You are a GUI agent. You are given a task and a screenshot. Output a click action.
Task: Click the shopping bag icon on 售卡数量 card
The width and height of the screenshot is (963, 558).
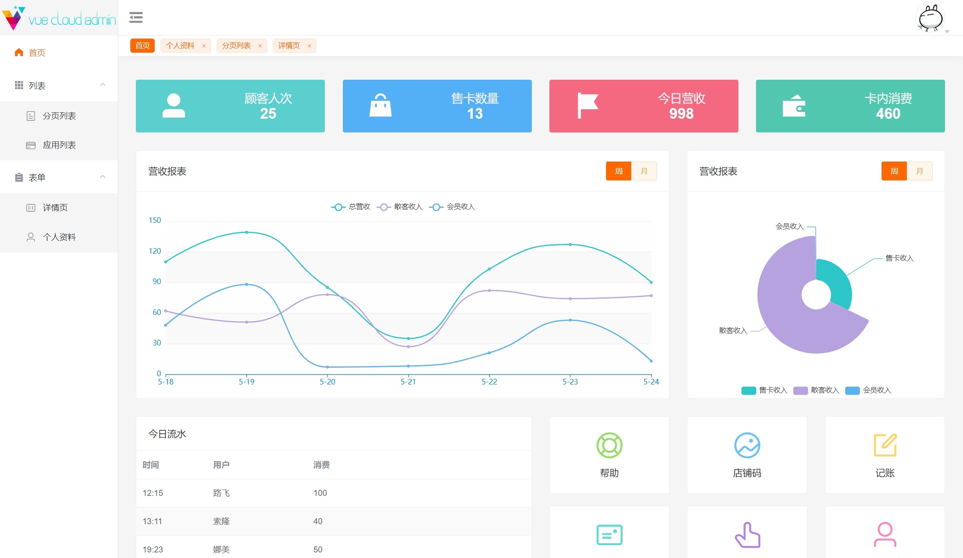[381, 105]
